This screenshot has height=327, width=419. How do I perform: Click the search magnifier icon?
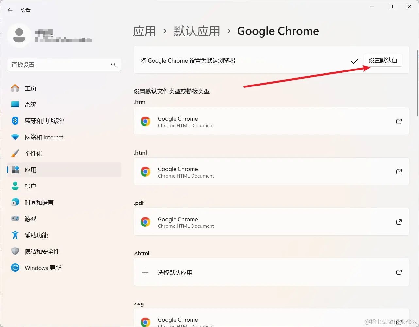(113, 65)
